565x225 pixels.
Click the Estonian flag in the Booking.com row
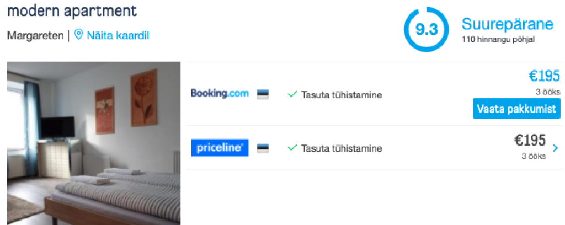click(x=263, y=94)
